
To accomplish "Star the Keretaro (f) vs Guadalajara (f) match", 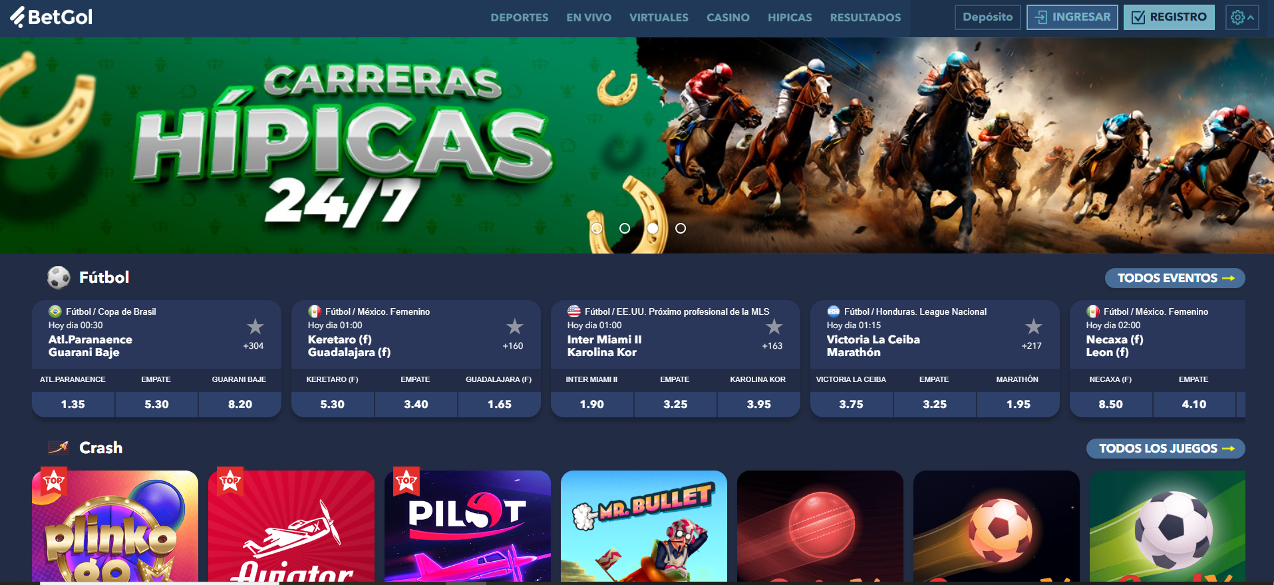I will (515, 327).
